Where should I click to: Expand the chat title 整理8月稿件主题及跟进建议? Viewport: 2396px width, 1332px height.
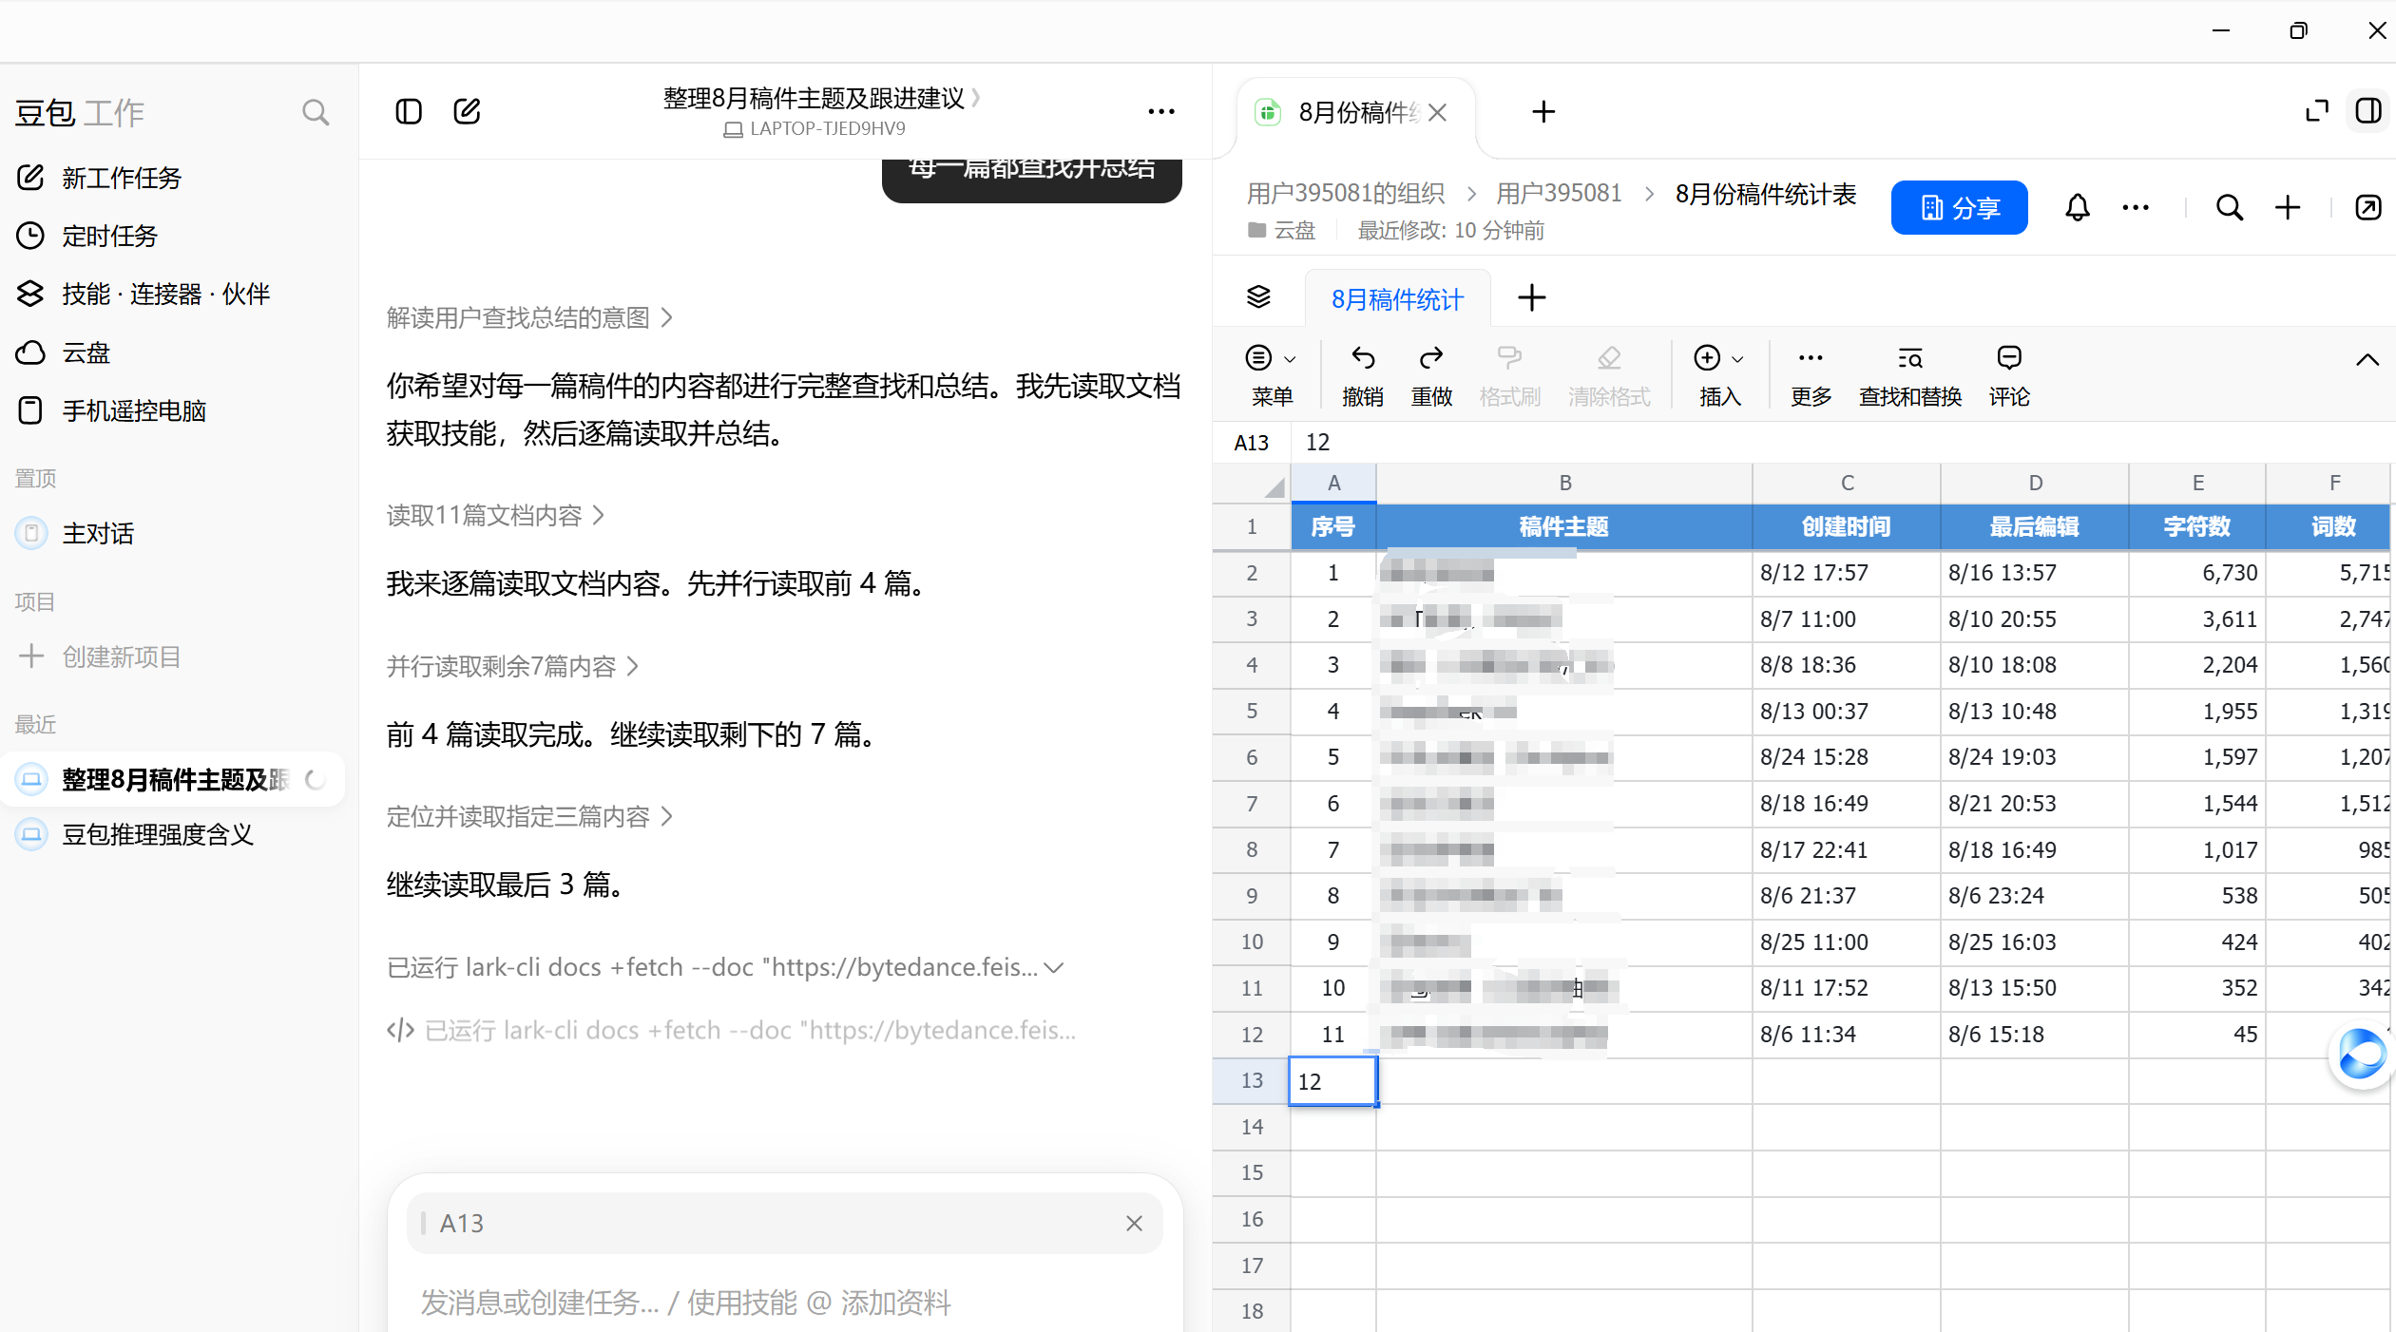tap(822, 98)
